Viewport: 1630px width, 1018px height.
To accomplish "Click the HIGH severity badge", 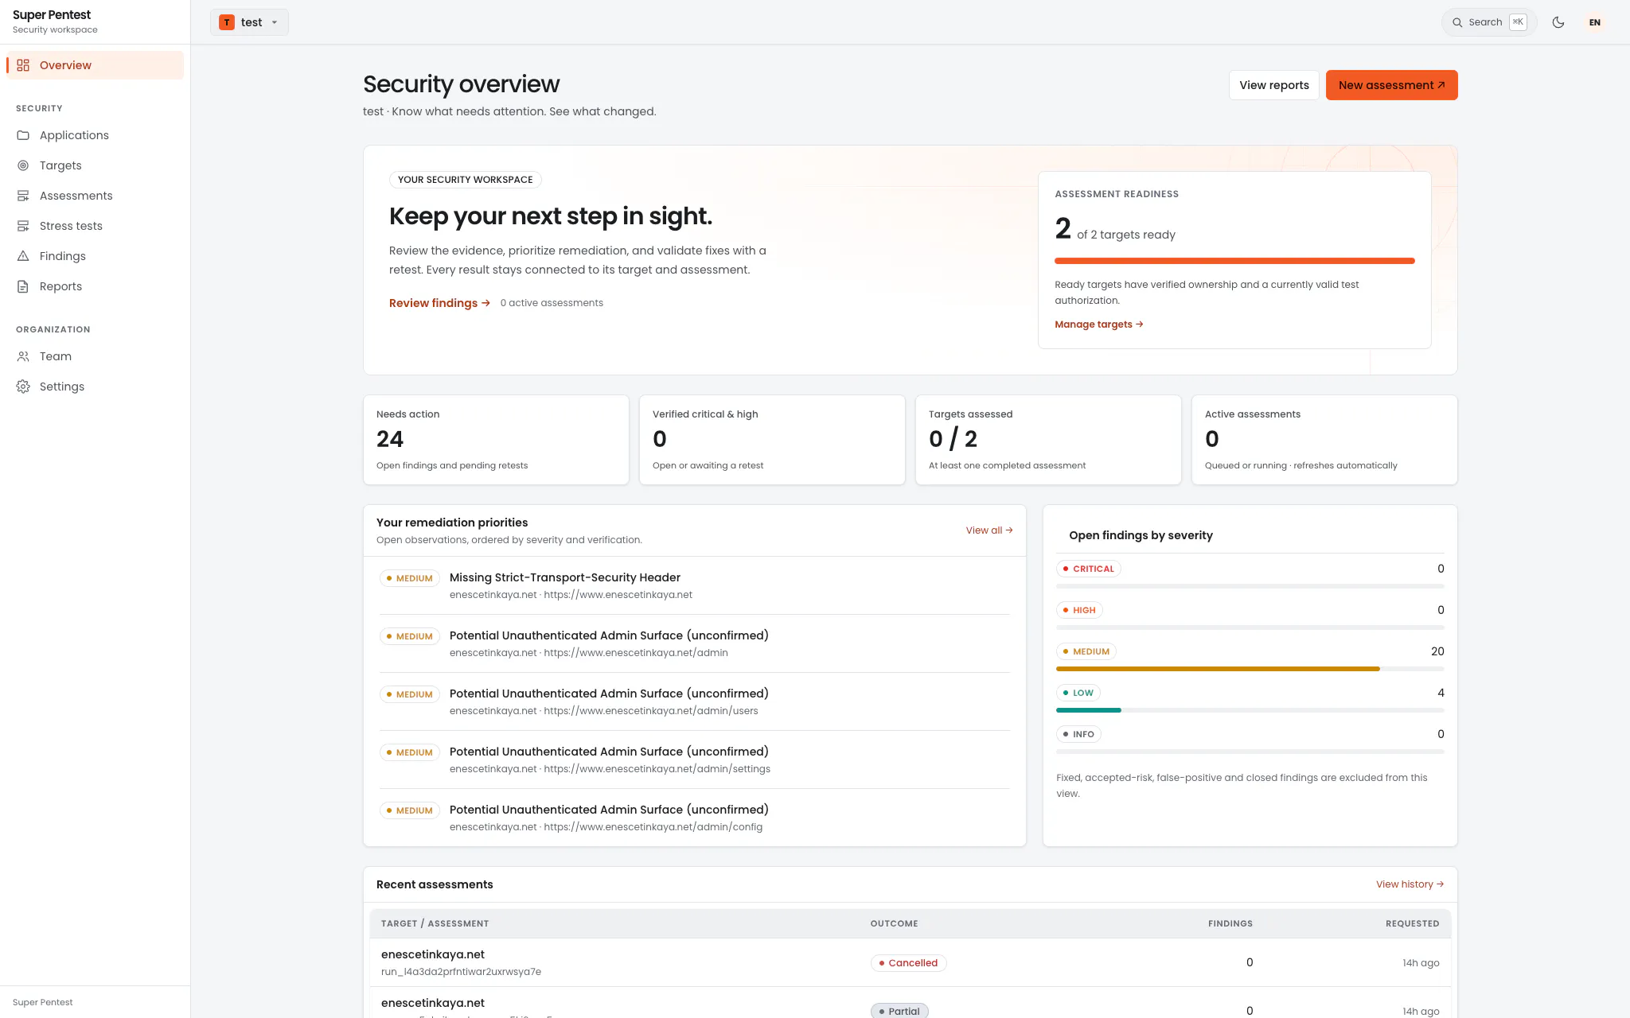I will pos(1079,610).
